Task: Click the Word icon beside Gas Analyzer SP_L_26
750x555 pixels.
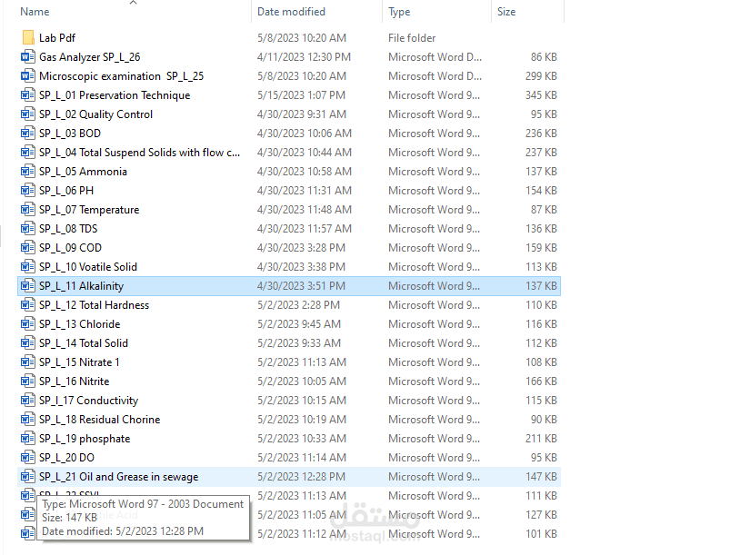Action: [28, 57]
